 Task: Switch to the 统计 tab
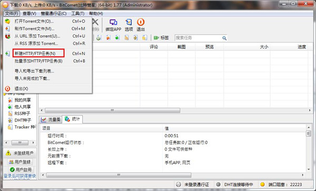tap(72, 119)
